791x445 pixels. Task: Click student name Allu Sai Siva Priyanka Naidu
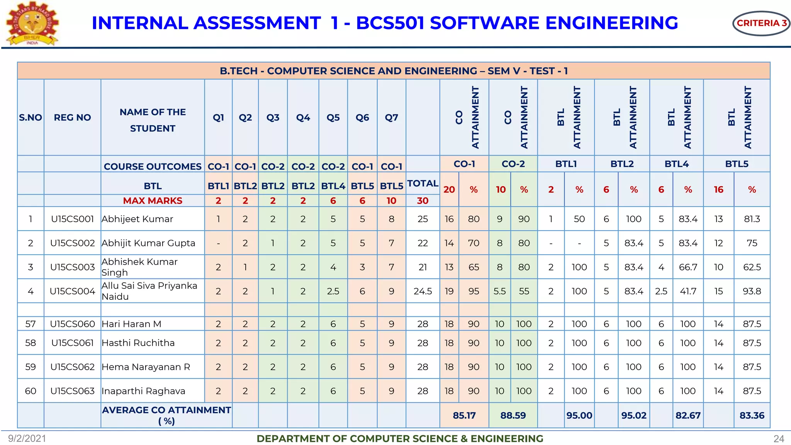click(x=149, y=291)
